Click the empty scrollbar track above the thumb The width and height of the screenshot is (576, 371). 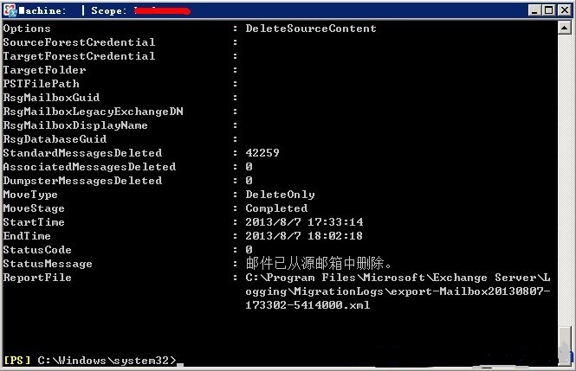point(566,173)
